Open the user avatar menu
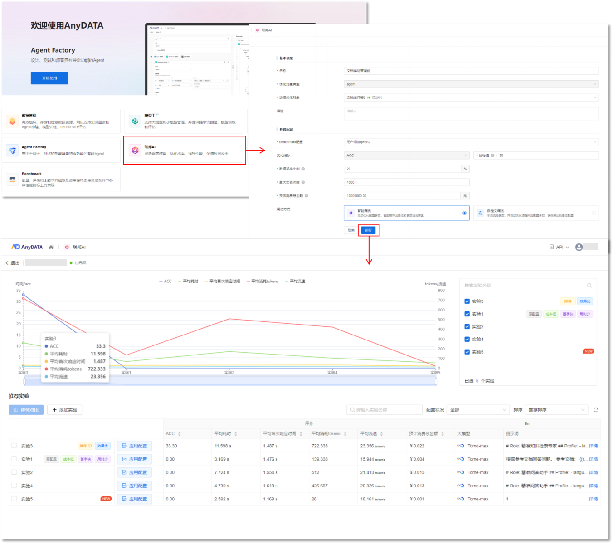Image resolution: width=613 pixels, height=544 pixels. [579, 247]
